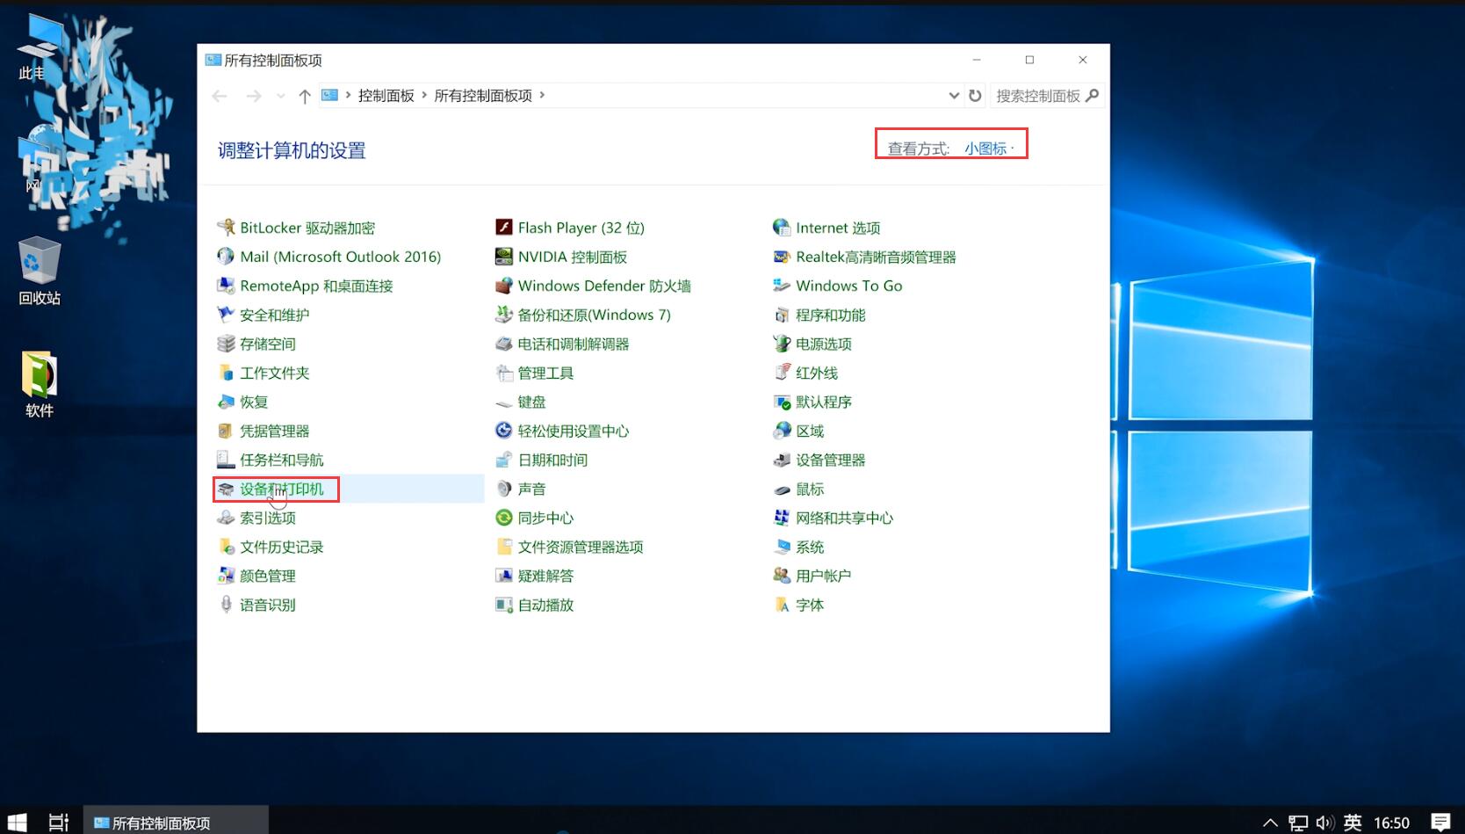
Task: Open 区域 link
Action: tap(810, 431)
